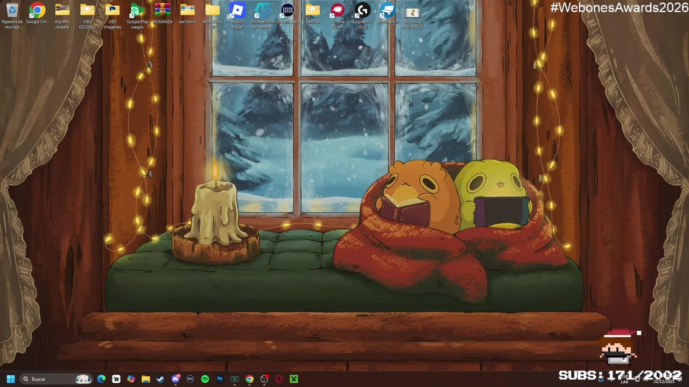Open OBS Studio from the taskbar
Screen dimensions: 689x387
[x=264, y=379]
